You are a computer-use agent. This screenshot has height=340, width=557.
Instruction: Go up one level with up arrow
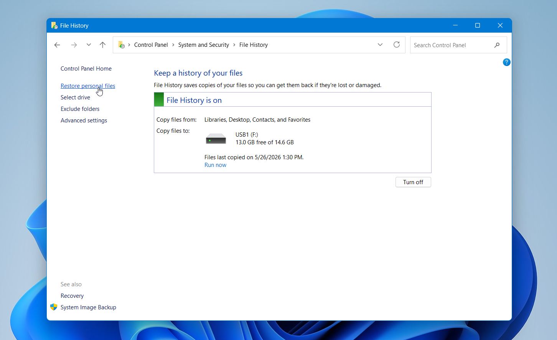point(102,45)
